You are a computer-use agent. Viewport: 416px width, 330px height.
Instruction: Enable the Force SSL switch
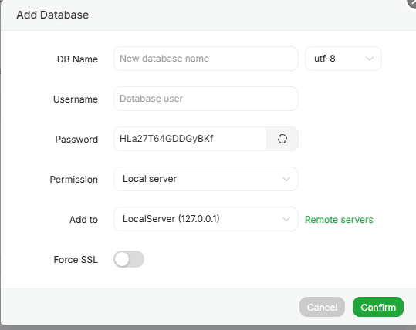click(x=129, y=259)
